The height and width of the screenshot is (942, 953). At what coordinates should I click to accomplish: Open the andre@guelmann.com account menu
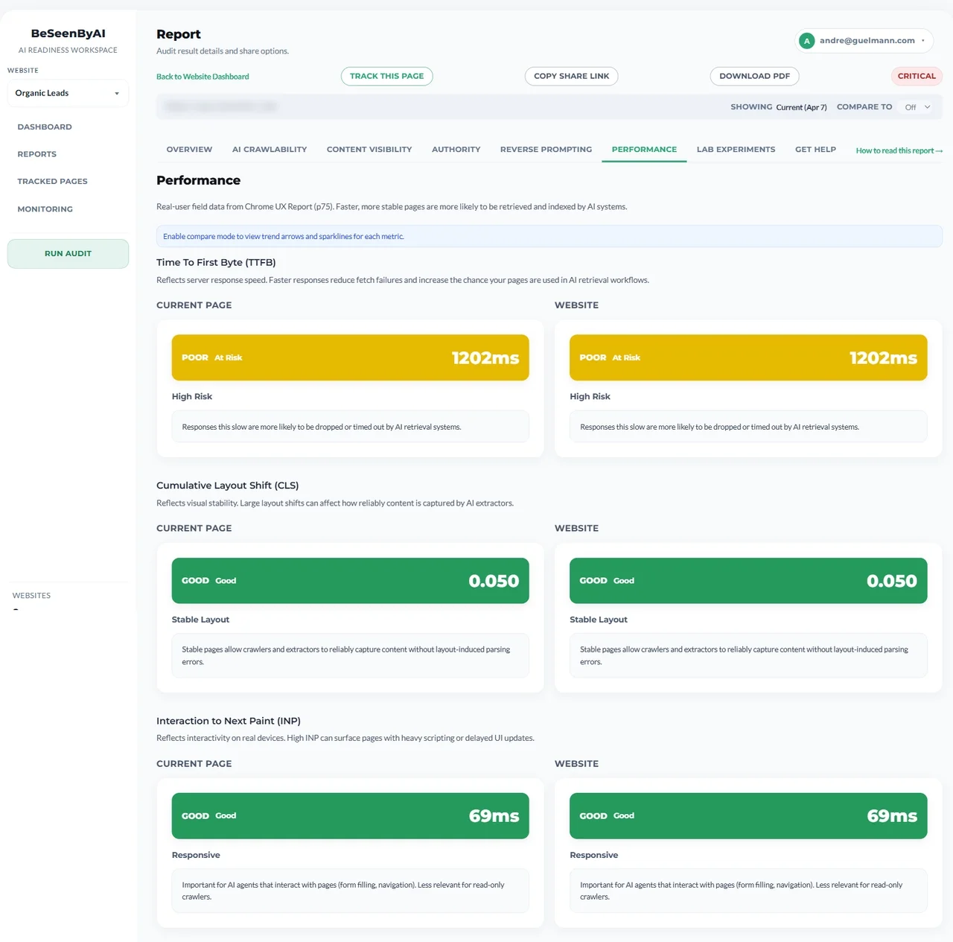pos(864,41)
